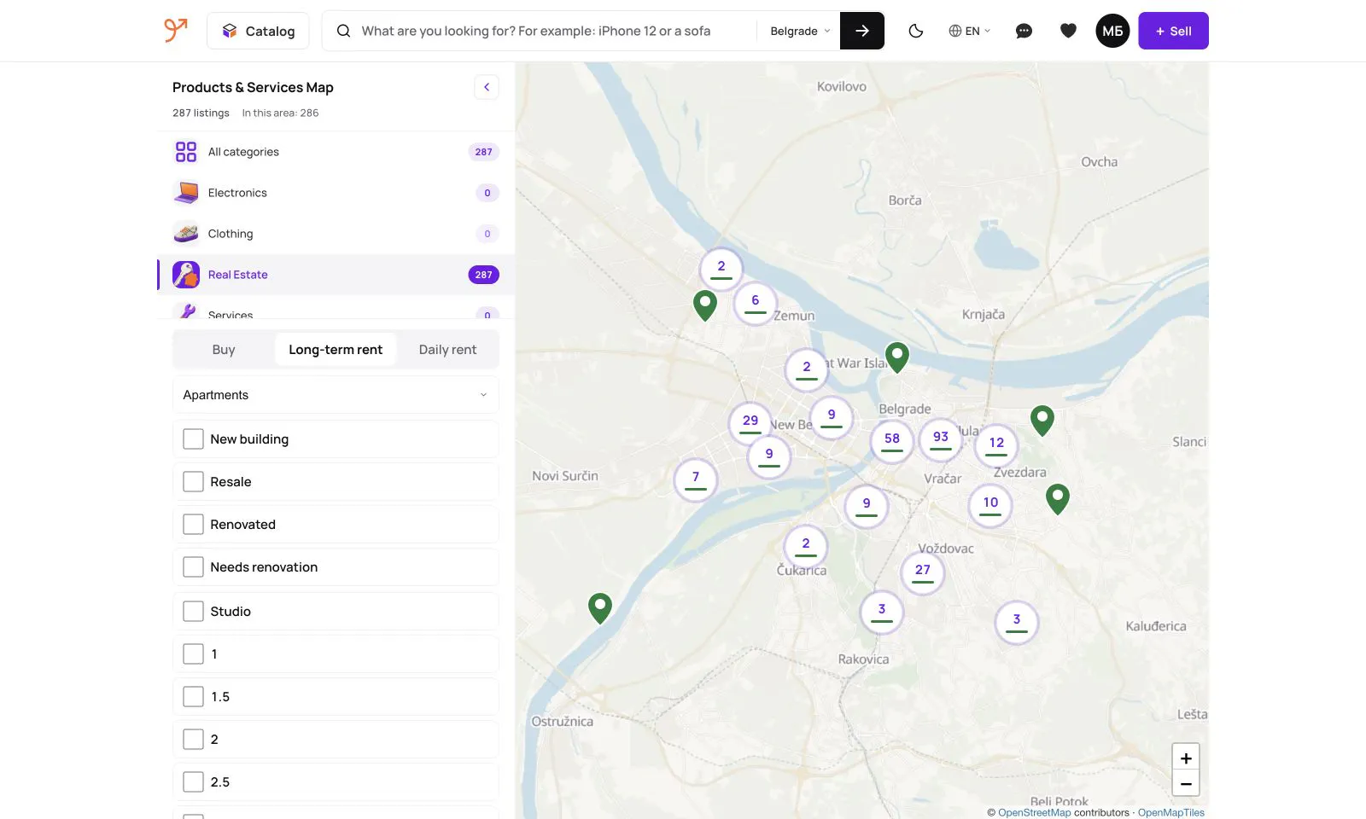This screenshot has width=1366, height=819.
Task: Open favorites heart icon
Action: coord(1068,31)
